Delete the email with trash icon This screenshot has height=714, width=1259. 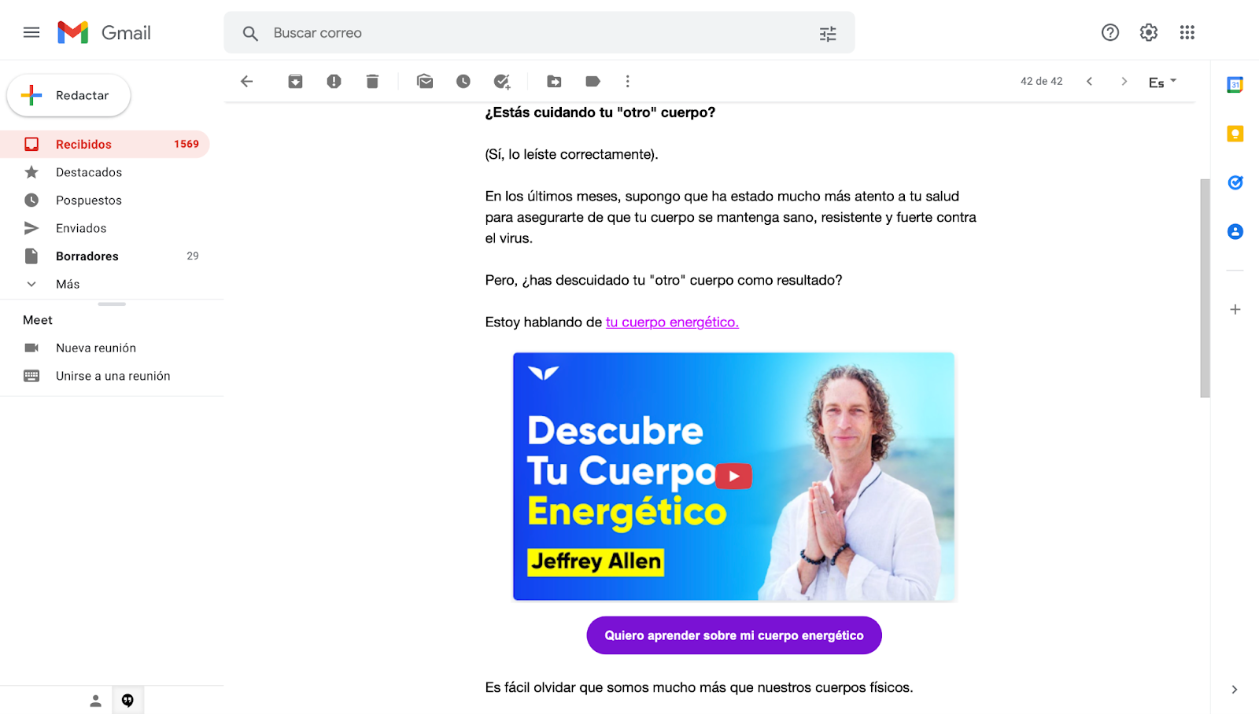pyautogui.click(x=372, y=81)
